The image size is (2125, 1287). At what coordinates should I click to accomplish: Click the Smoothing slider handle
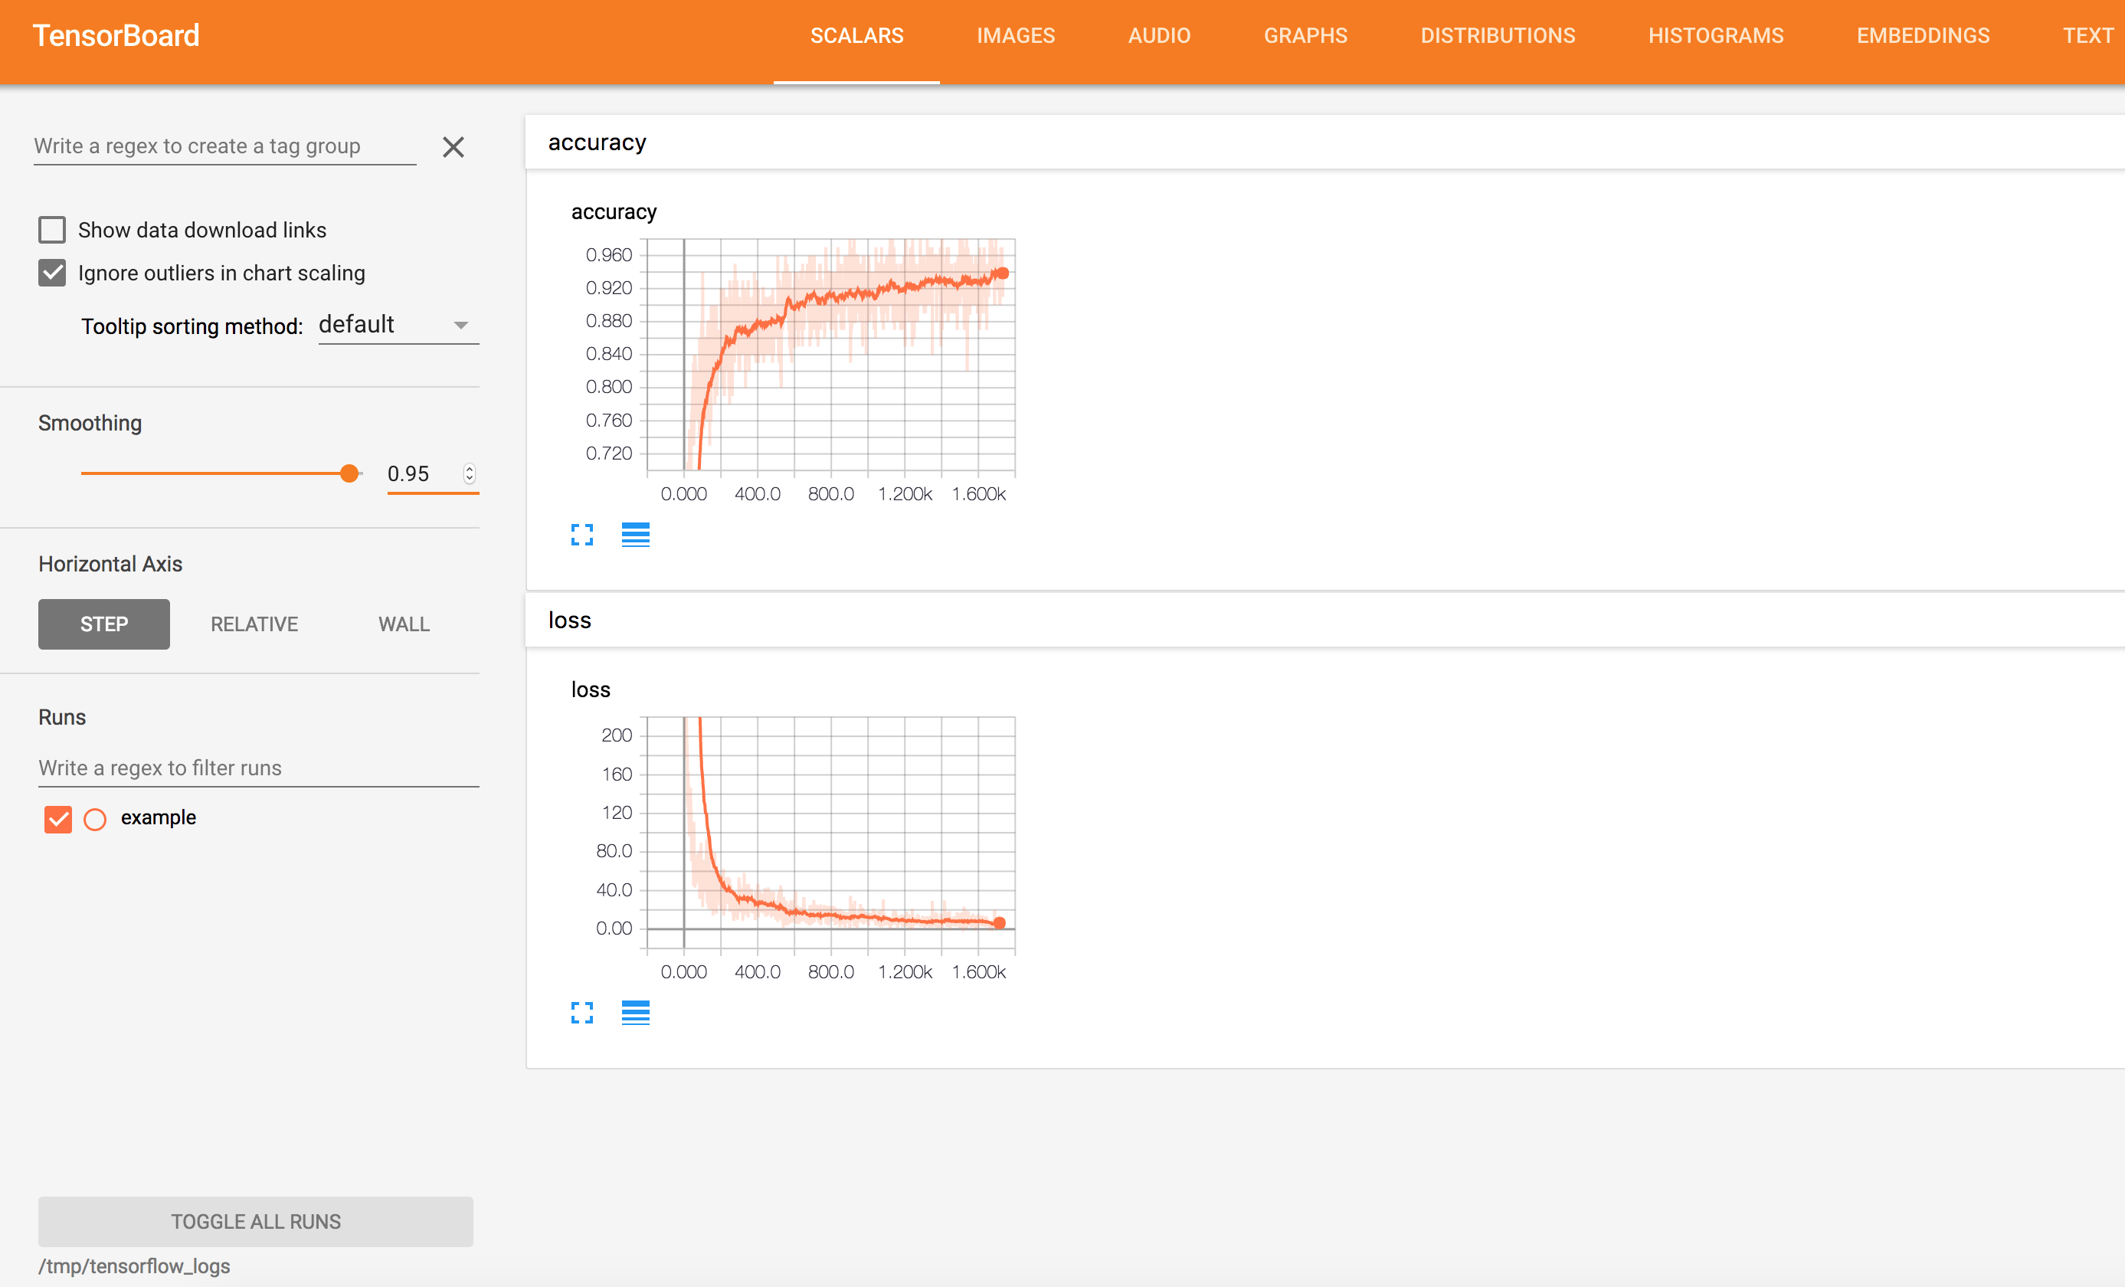coord(349,473)
